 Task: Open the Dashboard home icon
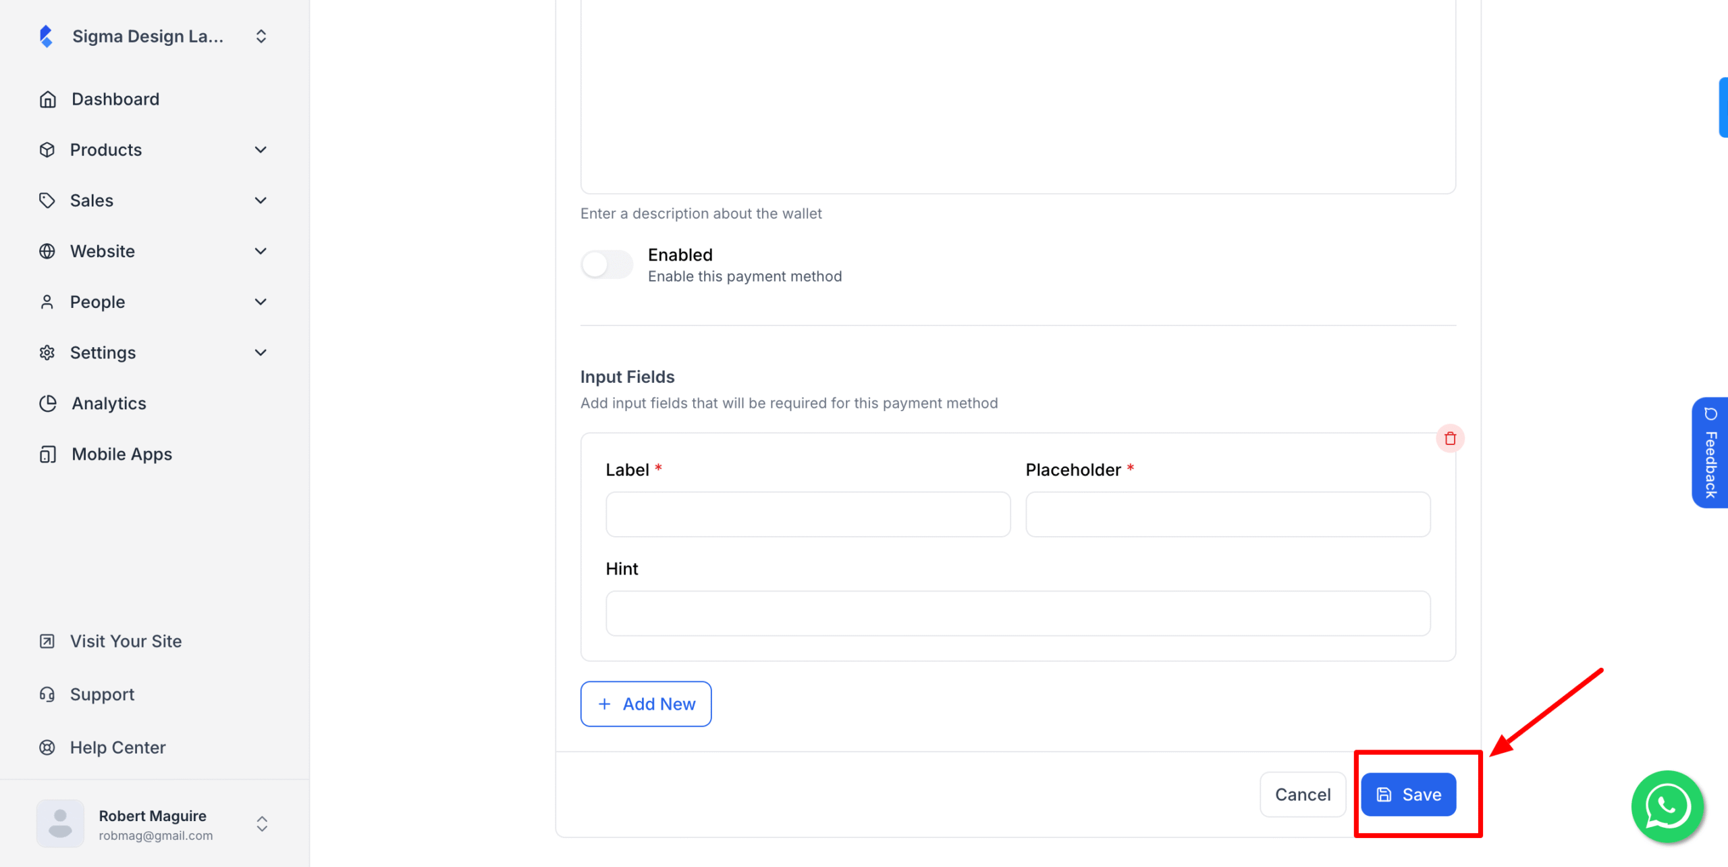[47, 99]
